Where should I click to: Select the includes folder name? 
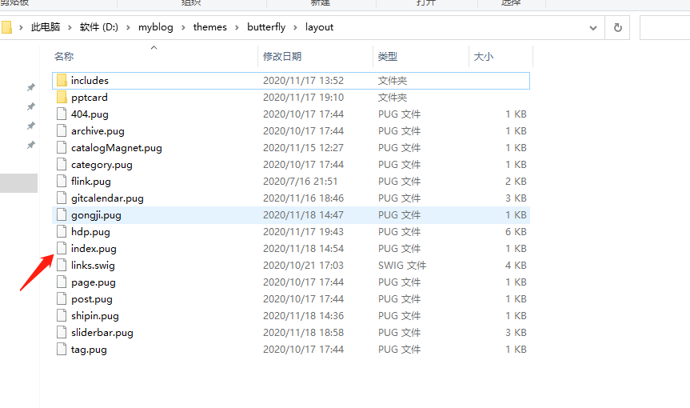tap(90, 81)
